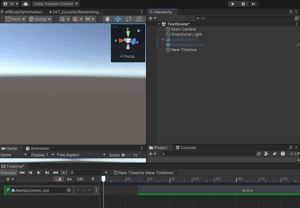300x208 pixels.
Task: Lock the Hierarchy panel
Action: 291,12
